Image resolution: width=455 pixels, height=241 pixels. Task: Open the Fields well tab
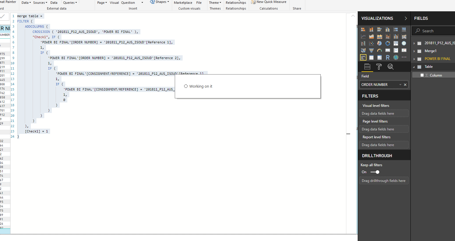point(367,67)
